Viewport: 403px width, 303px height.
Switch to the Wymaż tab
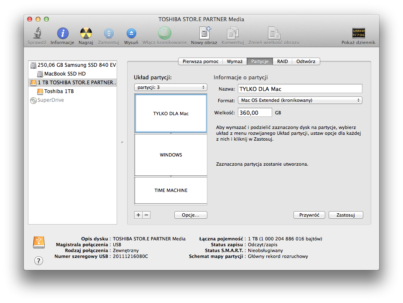[235, 61]
